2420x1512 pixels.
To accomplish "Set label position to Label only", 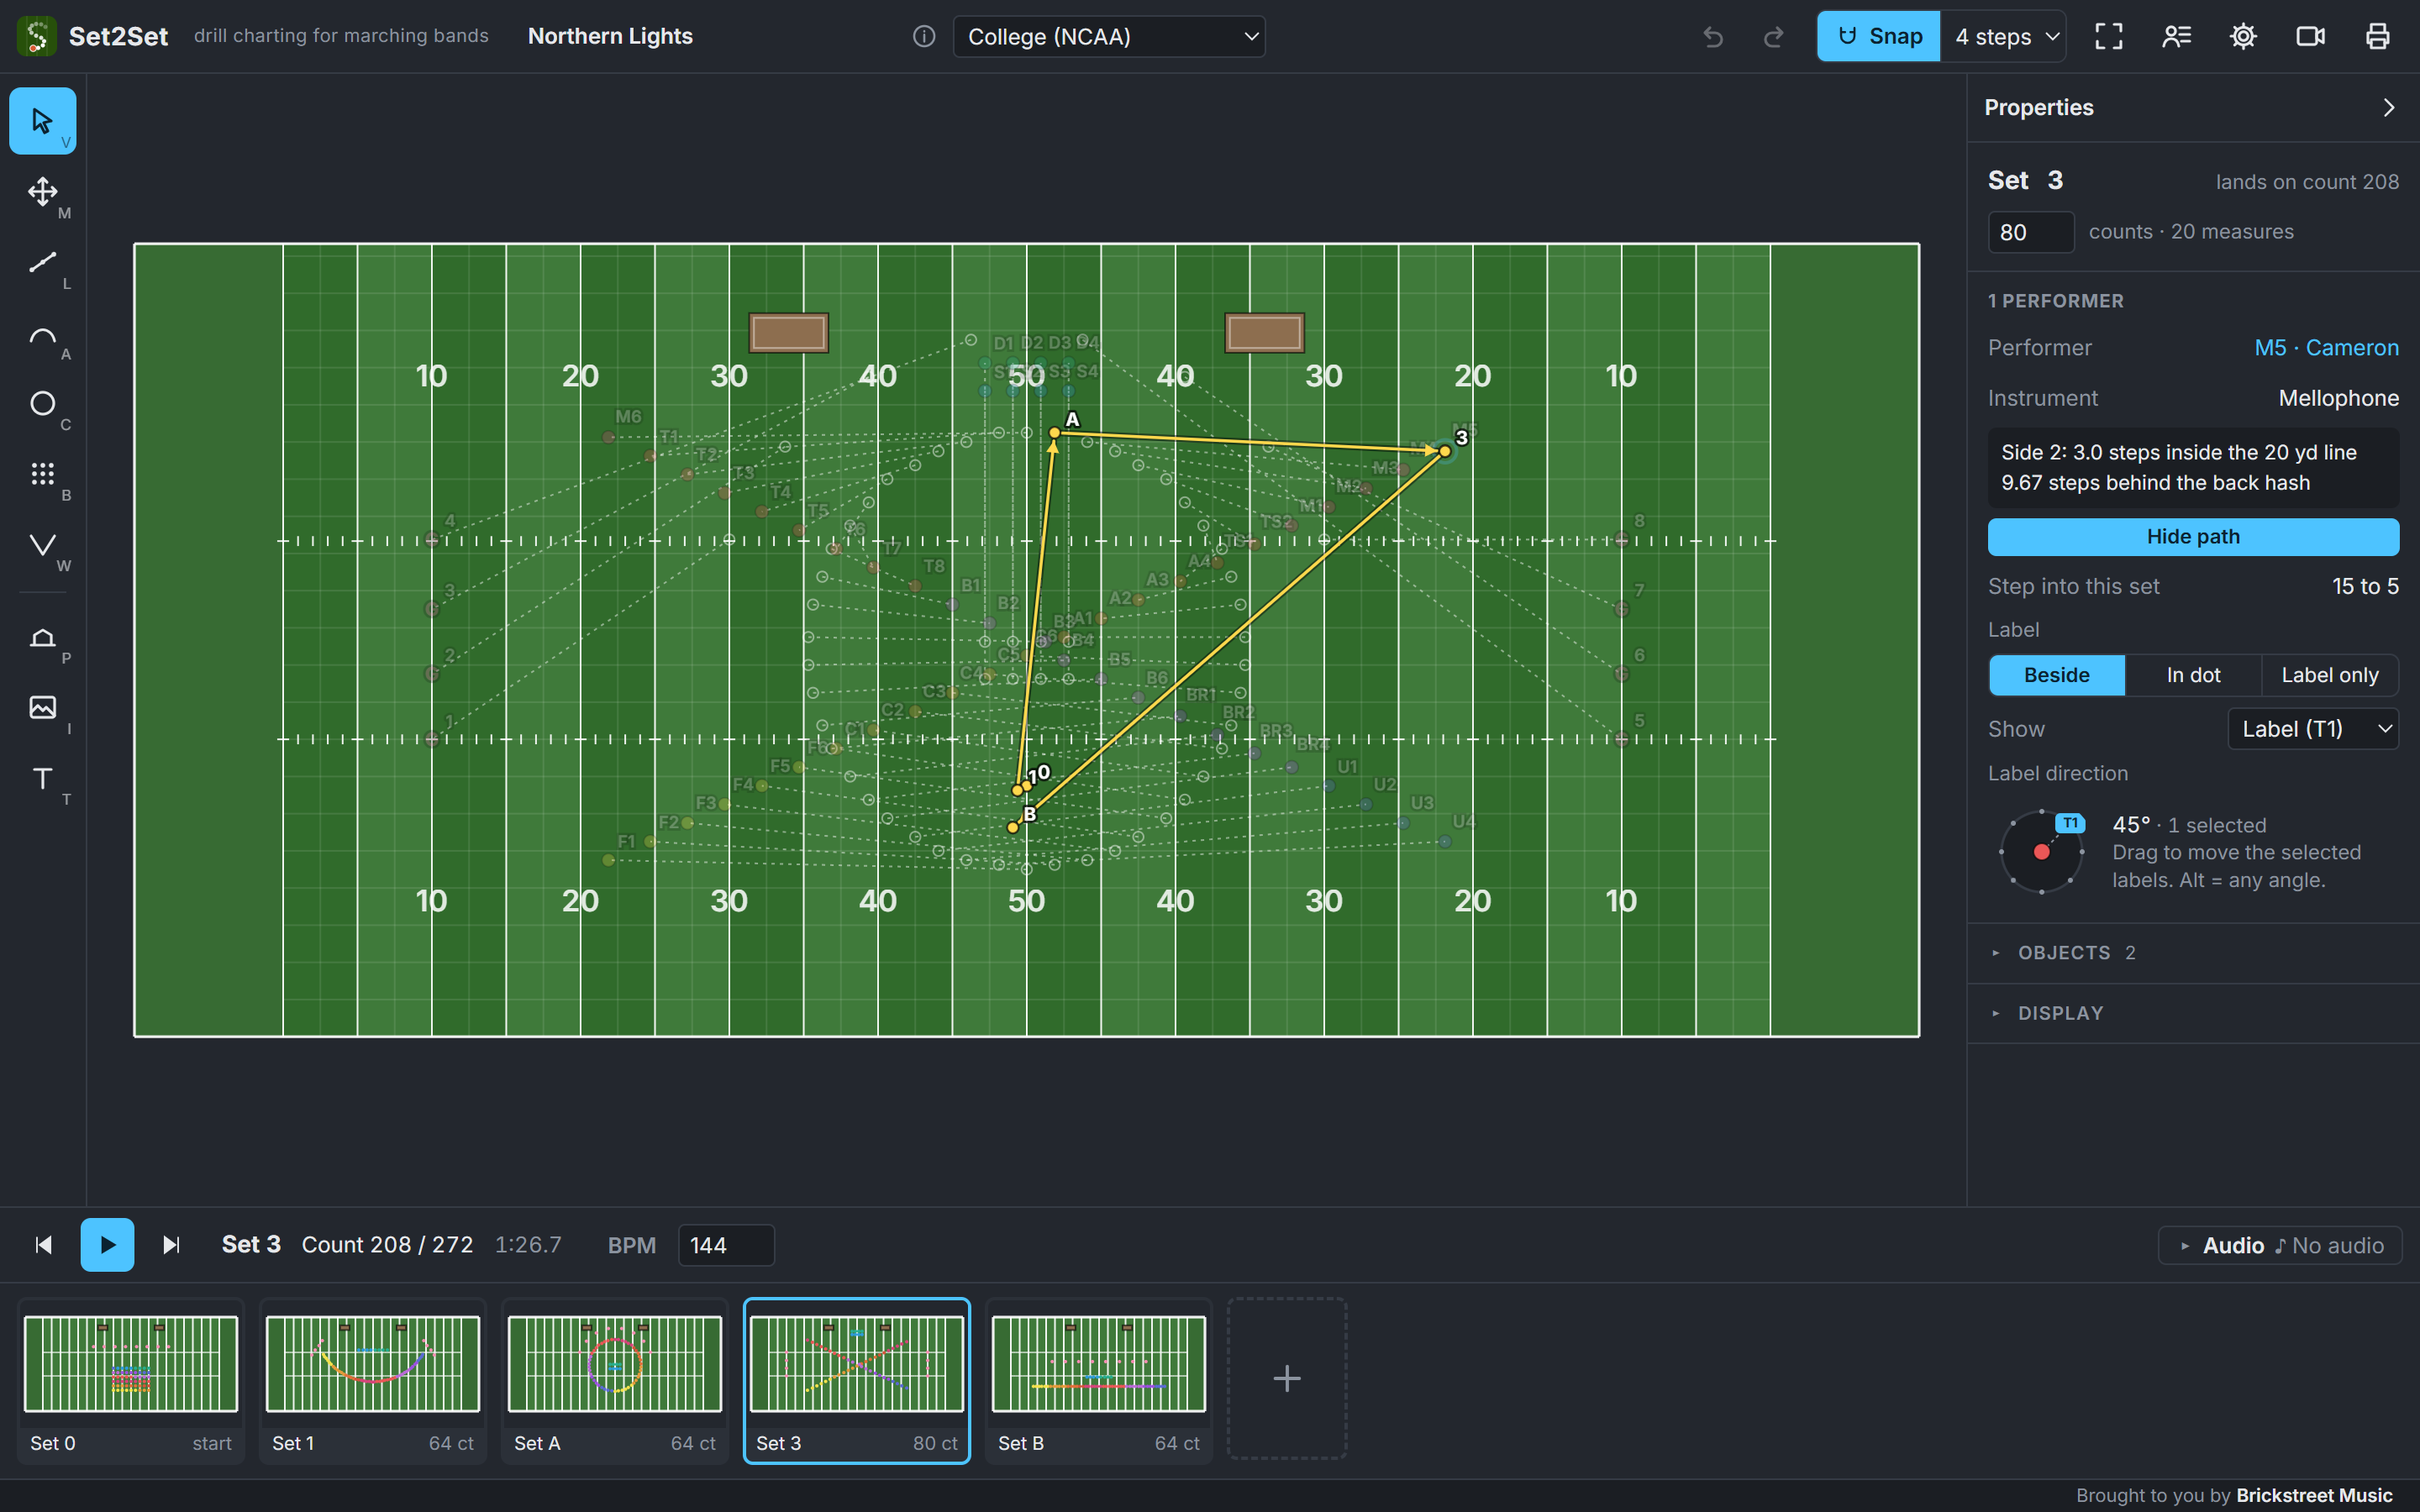I will 2329,675.
